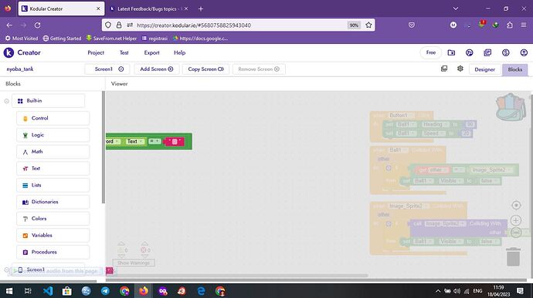This screenshot has width=533, height=298.
Task: Open the Procedures blocks drawer
Action: 53,252
